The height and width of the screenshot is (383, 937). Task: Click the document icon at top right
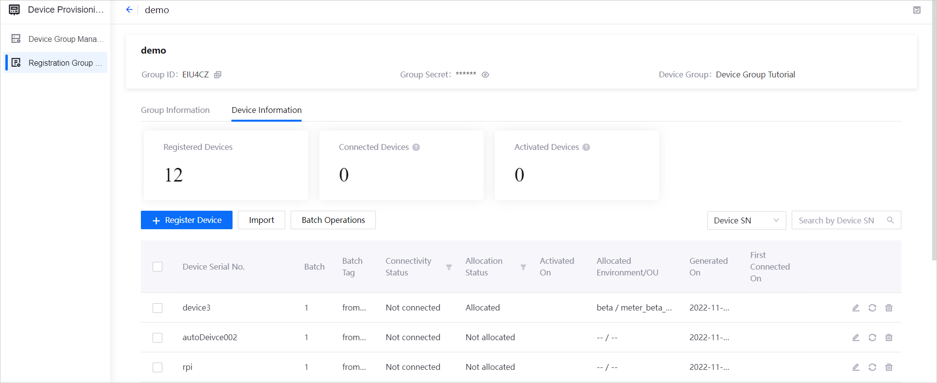917,10
